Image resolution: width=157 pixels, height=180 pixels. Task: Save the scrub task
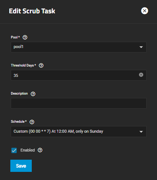21,166
